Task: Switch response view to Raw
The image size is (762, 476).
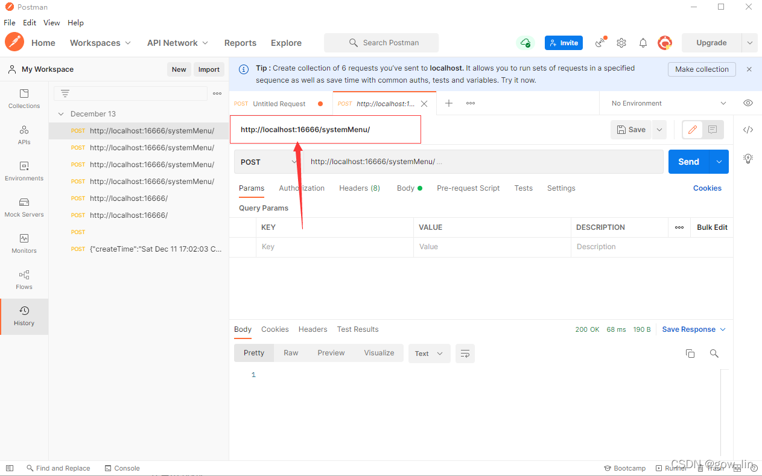Action: point(291,353)
